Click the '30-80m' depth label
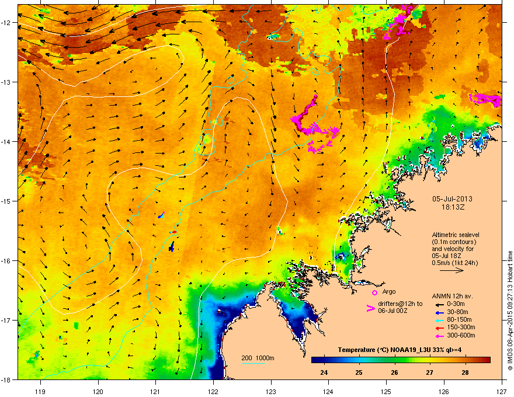Image resolution: width=514 pixels, height=397 pixels. 457,312
